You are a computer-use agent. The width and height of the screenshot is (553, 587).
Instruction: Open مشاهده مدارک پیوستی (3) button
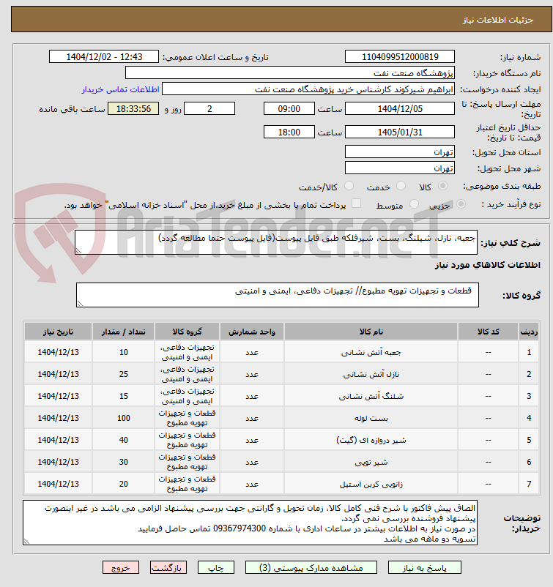point(311,567)
